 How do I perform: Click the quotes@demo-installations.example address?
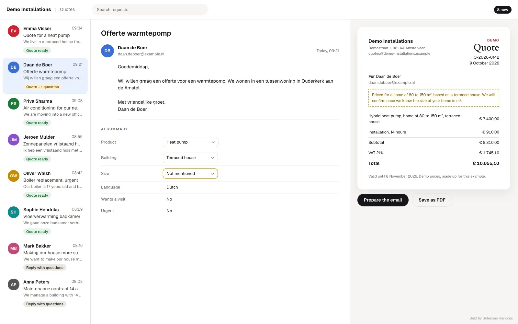pos(399,53)
